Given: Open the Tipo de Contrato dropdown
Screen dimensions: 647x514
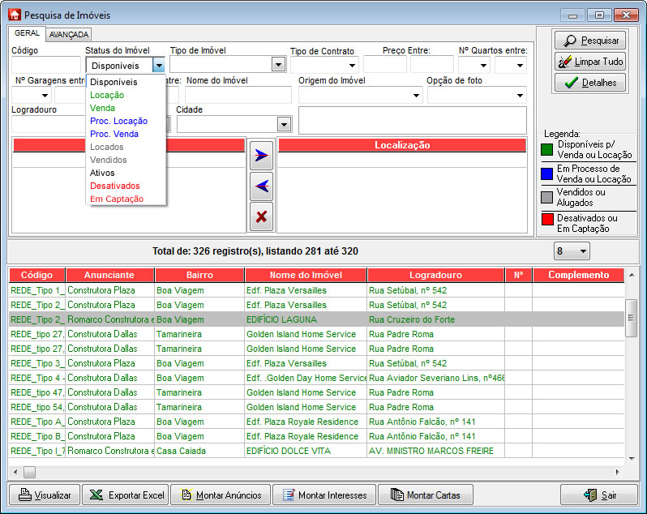Looking at the screenshot, I should (x=352, y=66).
